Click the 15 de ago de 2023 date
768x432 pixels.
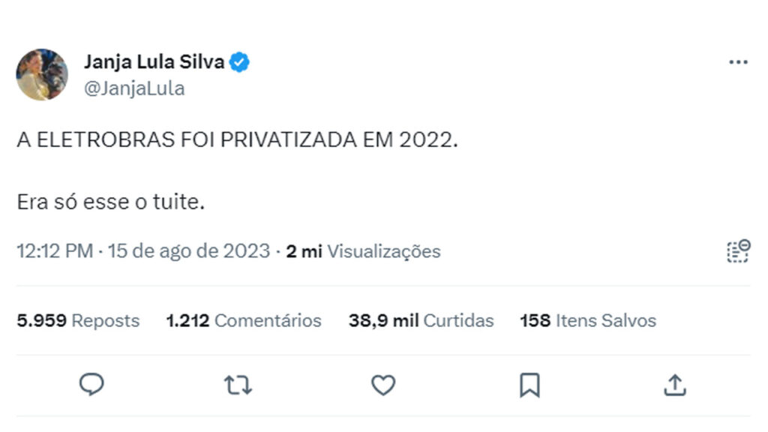pos(189,251)
